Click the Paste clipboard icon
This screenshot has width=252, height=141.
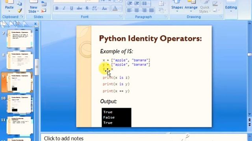click(9, 2)
